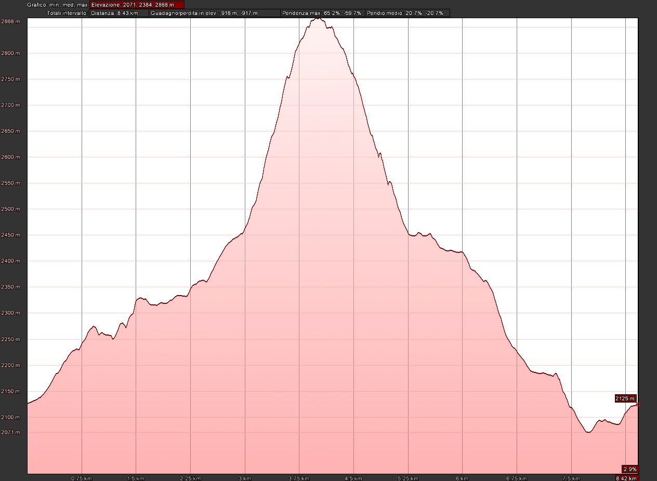The image size is (657, 481).
Task: Click the 8.42 km distance marker label
Action: click(x=627, y=478)
